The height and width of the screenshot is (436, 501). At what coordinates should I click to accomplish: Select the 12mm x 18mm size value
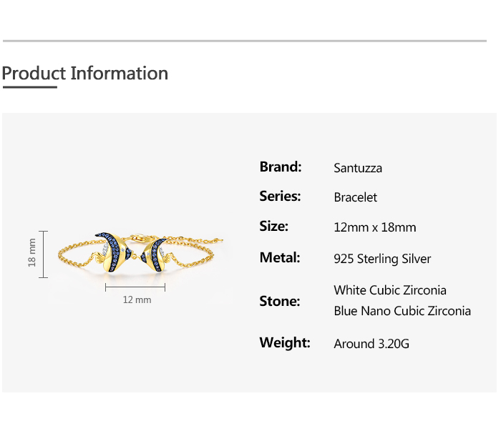coord(374,228)
